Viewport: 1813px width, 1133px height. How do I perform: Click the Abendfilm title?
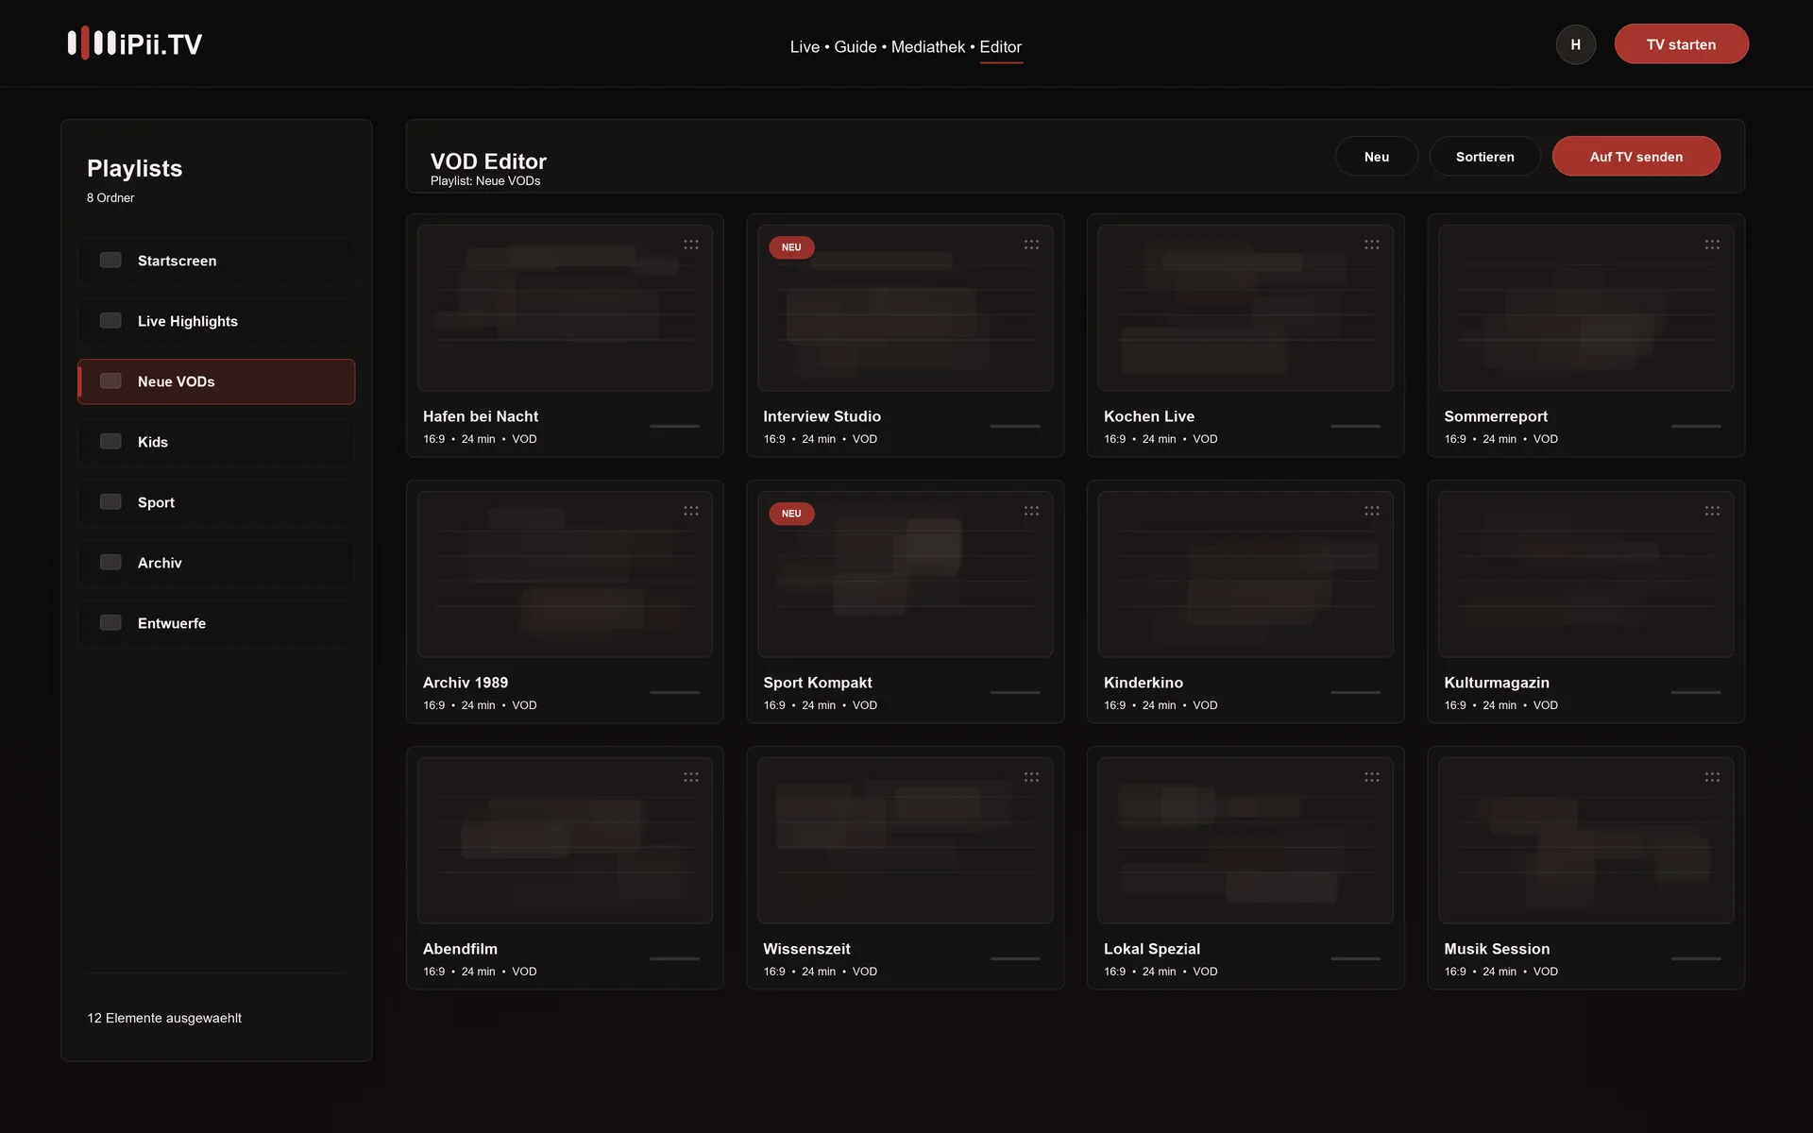tap(460, 949)
